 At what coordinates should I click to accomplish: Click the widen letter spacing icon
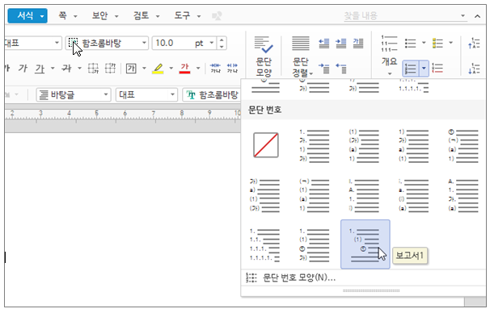232,68
